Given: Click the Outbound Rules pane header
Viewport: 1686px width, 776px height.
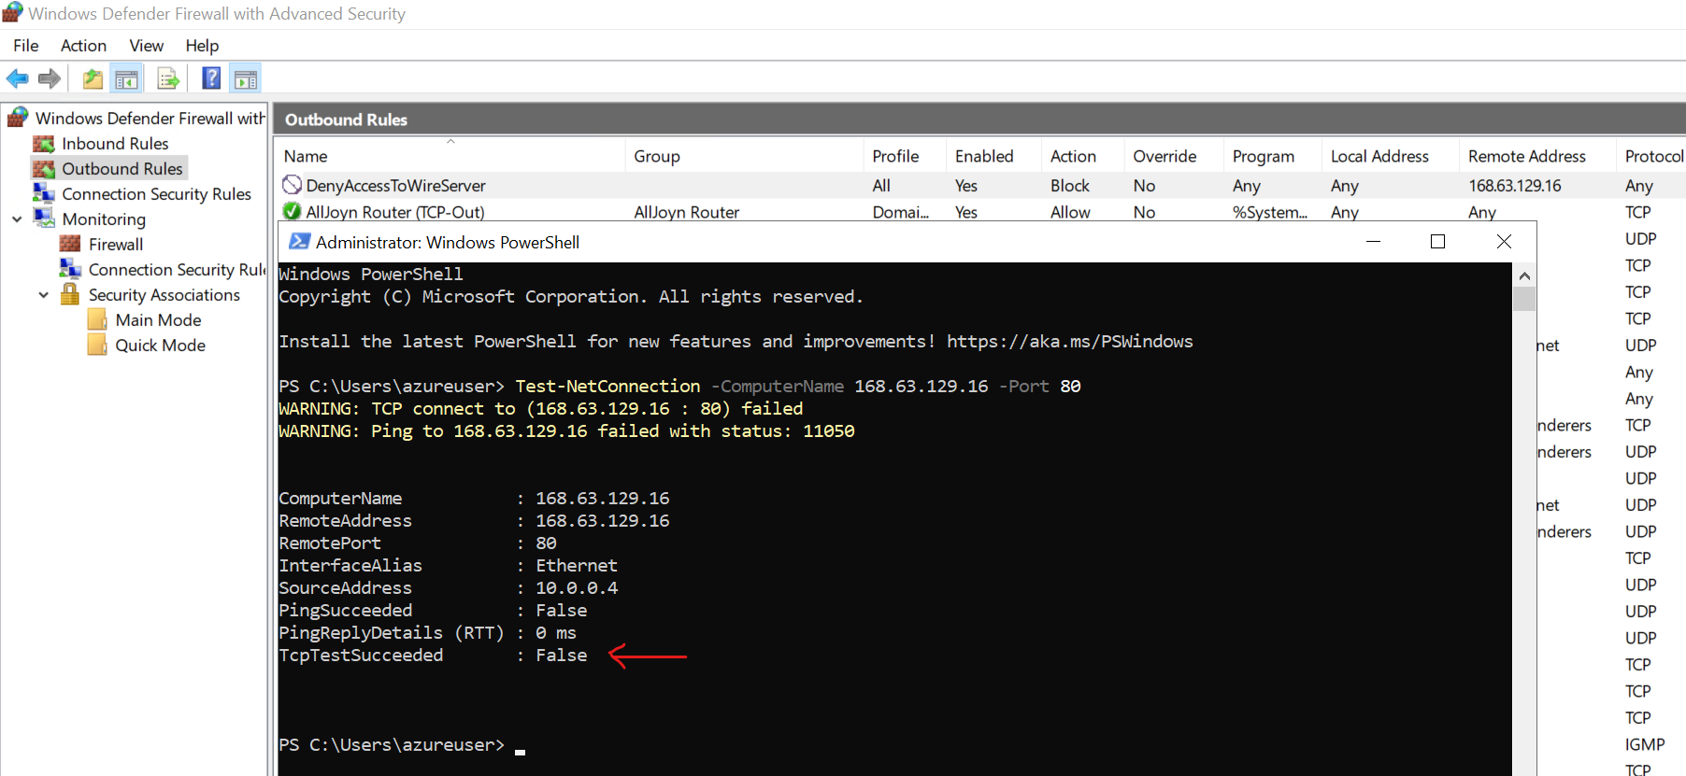Looking at the screenshot, I should 980,120.
